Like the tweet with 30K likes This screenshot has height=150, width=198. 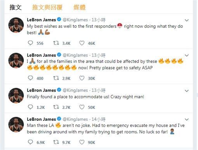tap(82, 78)
